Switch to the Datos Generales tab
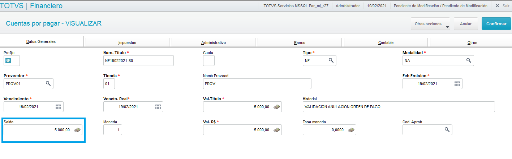Image resolution: width=512 pixels, height=159 pixels. 42,41
